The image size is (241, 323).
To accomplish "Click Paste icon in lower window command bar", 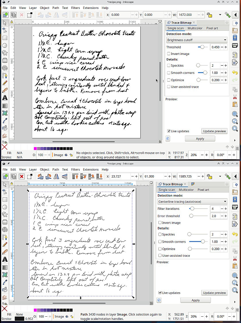I will pyautogui.click(x=235, y=266).
